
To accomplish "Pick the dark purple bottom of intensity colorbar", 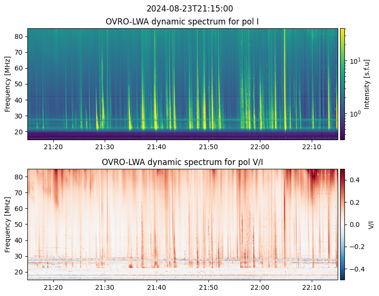I will point(342,138).
